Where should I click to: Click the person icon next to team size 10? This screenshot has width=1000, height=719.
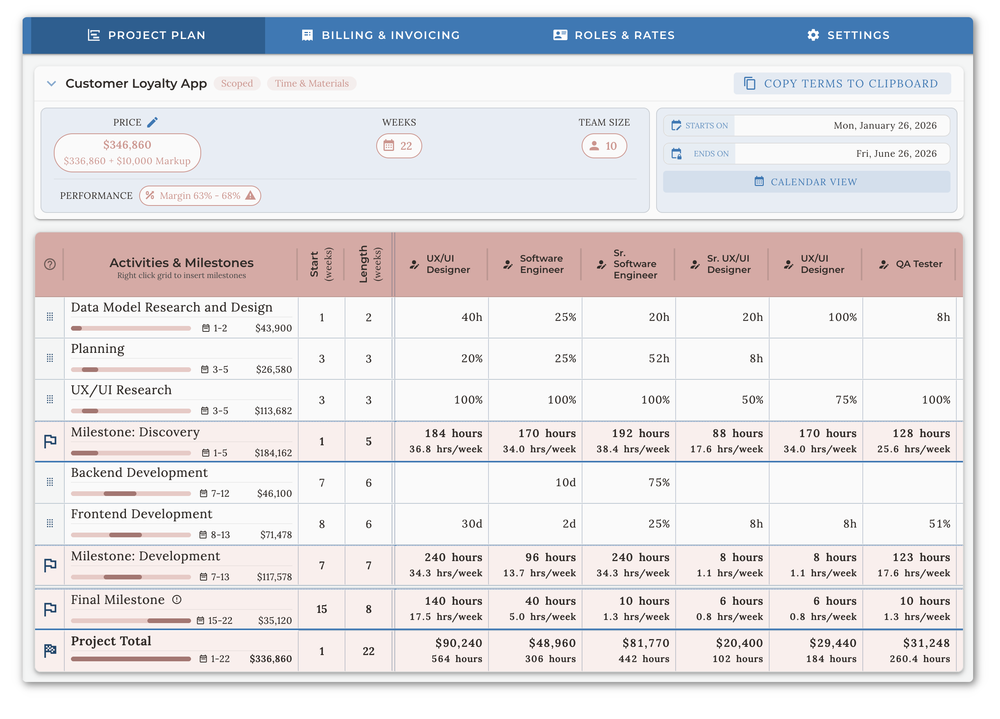click(x=595, y=145)
